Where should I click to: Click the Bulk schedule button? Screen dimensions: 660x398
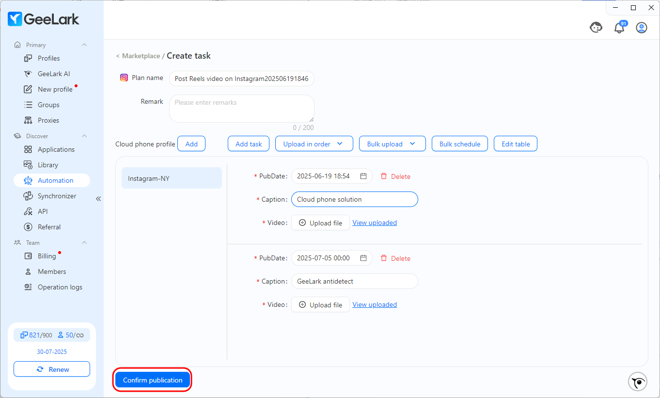[460, 144]
